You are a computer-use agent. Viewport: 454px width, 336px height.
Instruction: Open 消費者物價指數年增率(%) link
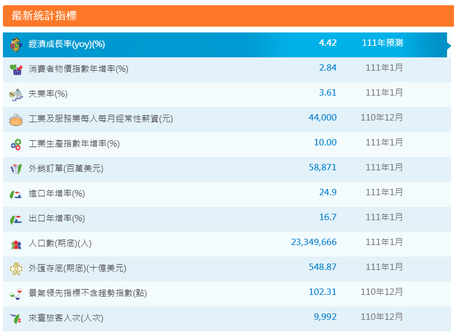(78, 69)
